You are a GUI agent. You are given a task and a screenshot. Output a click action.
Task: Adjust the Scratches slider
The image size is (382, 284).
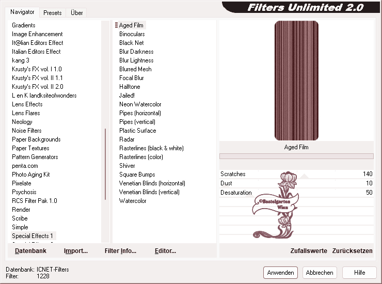coord(296,174)
